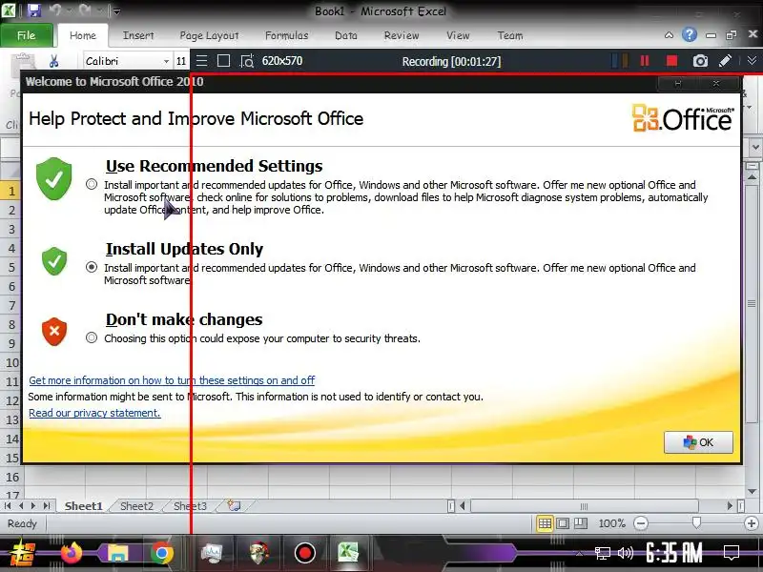The image size is (763, 572).
Task: Select the Sheet2 worksheet tab
Action: (136, 506)
